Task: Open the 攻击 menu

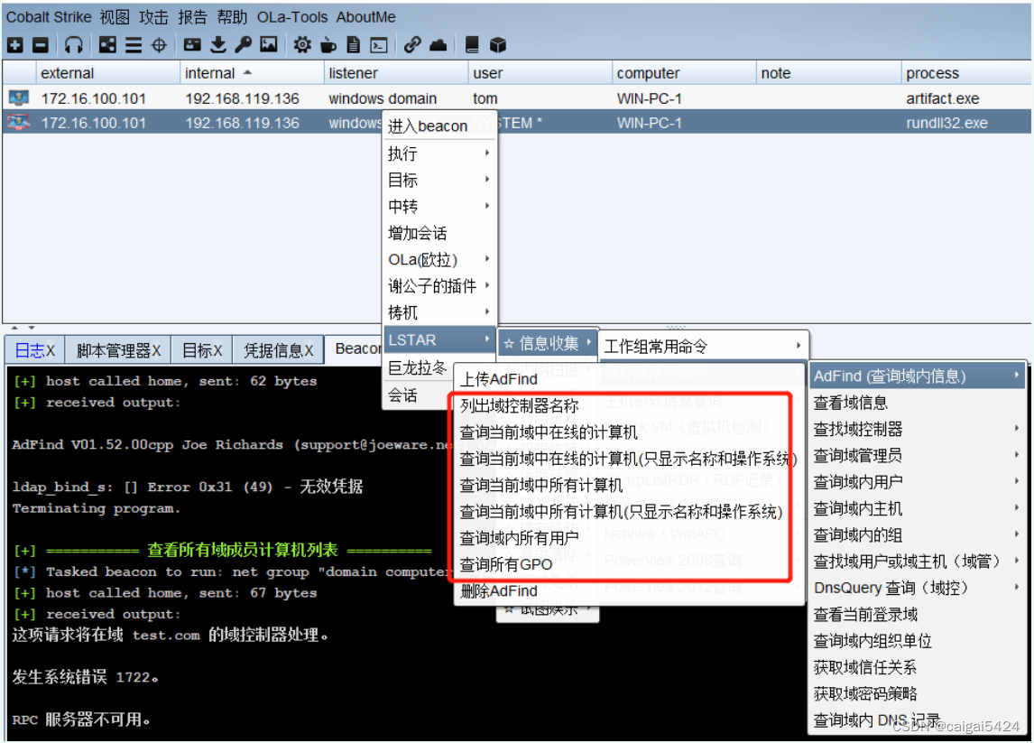Action: (x=153, y=16)
